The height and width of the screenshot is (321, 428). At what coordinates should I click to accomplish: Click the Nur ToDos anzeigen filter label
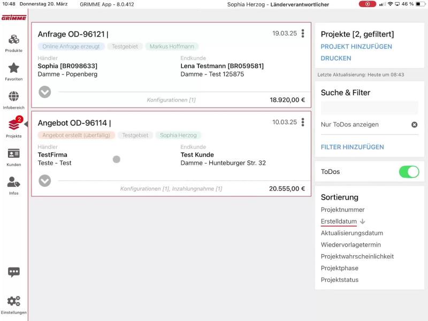pos(350,125)
